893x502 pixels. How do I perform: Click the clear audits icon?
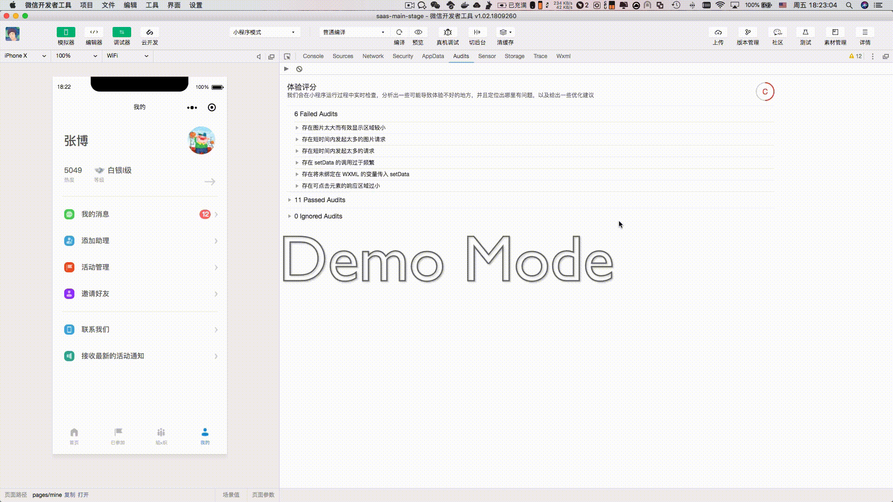click(299, 69)
